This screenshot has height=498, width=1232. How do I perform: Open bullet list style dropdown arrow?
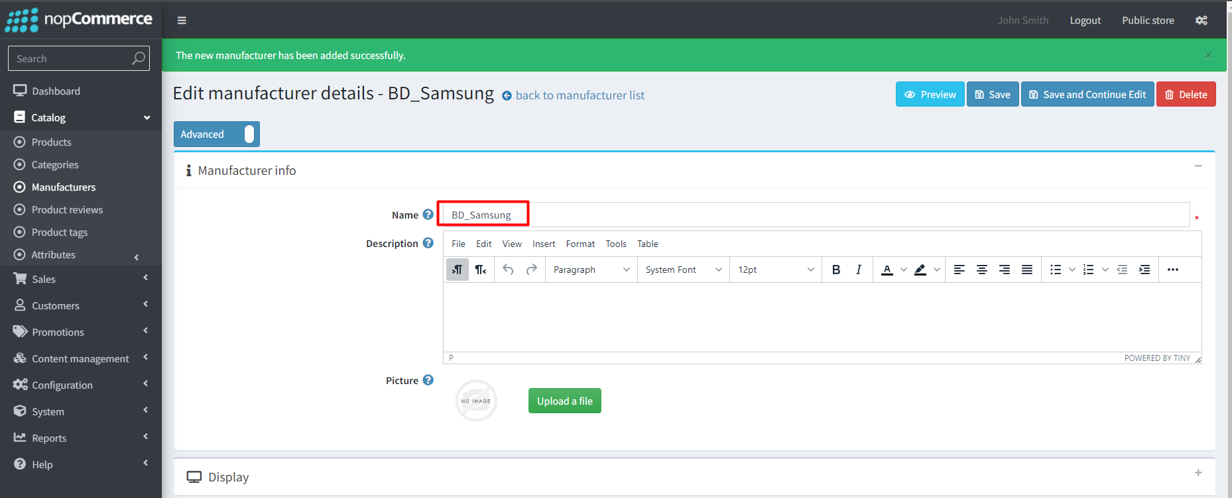point(1072,270)
